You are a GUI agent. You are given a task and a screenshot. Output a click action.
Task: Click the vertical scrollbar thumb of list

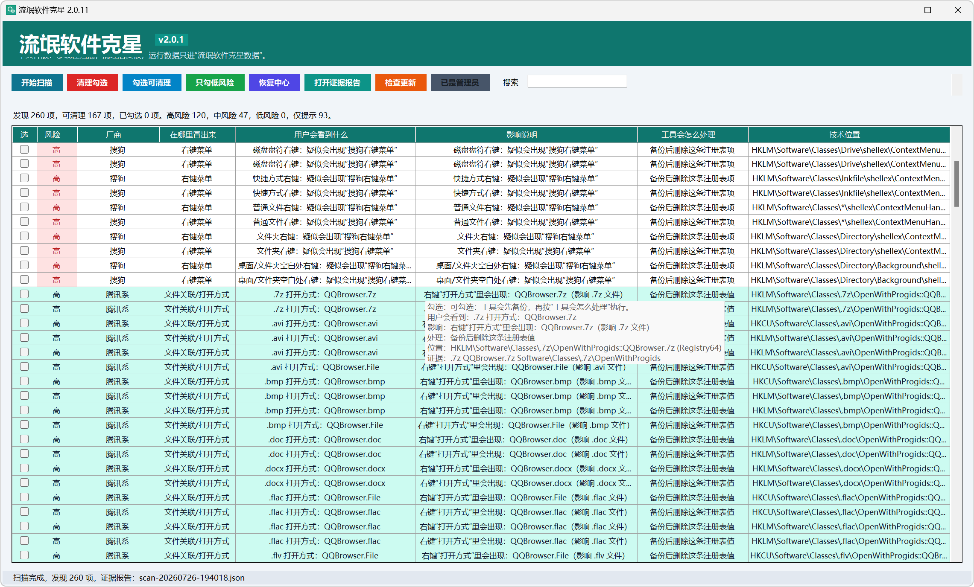[x=956, y=184]
